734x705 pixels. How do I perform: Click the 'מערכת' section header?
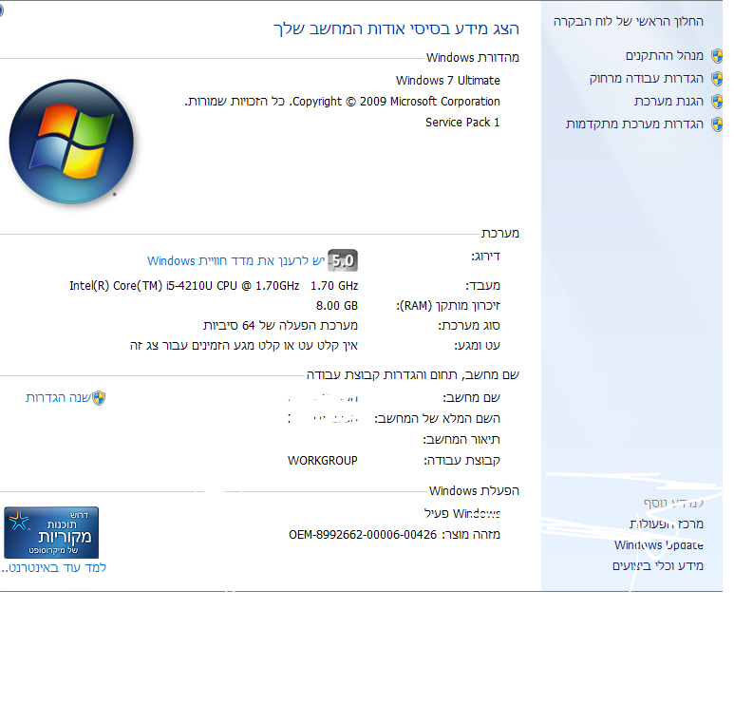click(500, 234)
